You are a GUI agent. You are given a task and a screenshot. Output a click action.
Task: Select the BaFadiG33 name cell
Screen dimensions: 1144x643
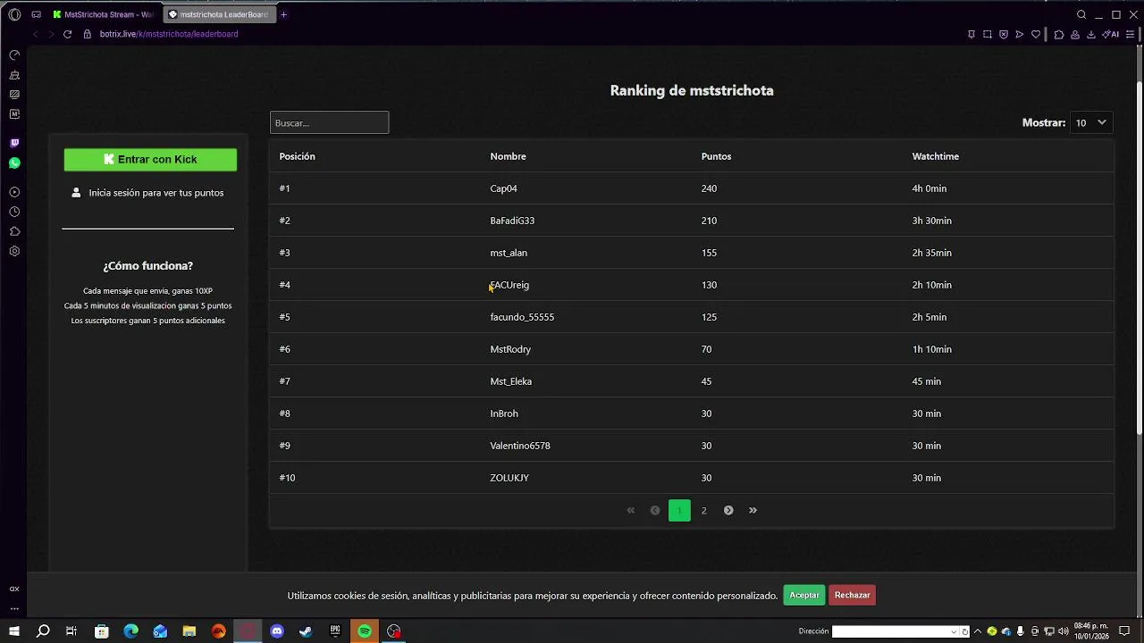tap(512, 221)
